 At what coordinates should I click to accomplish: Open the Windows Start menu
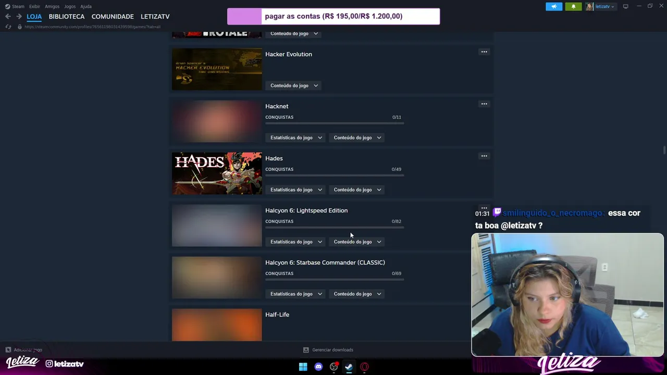(303, 367)
